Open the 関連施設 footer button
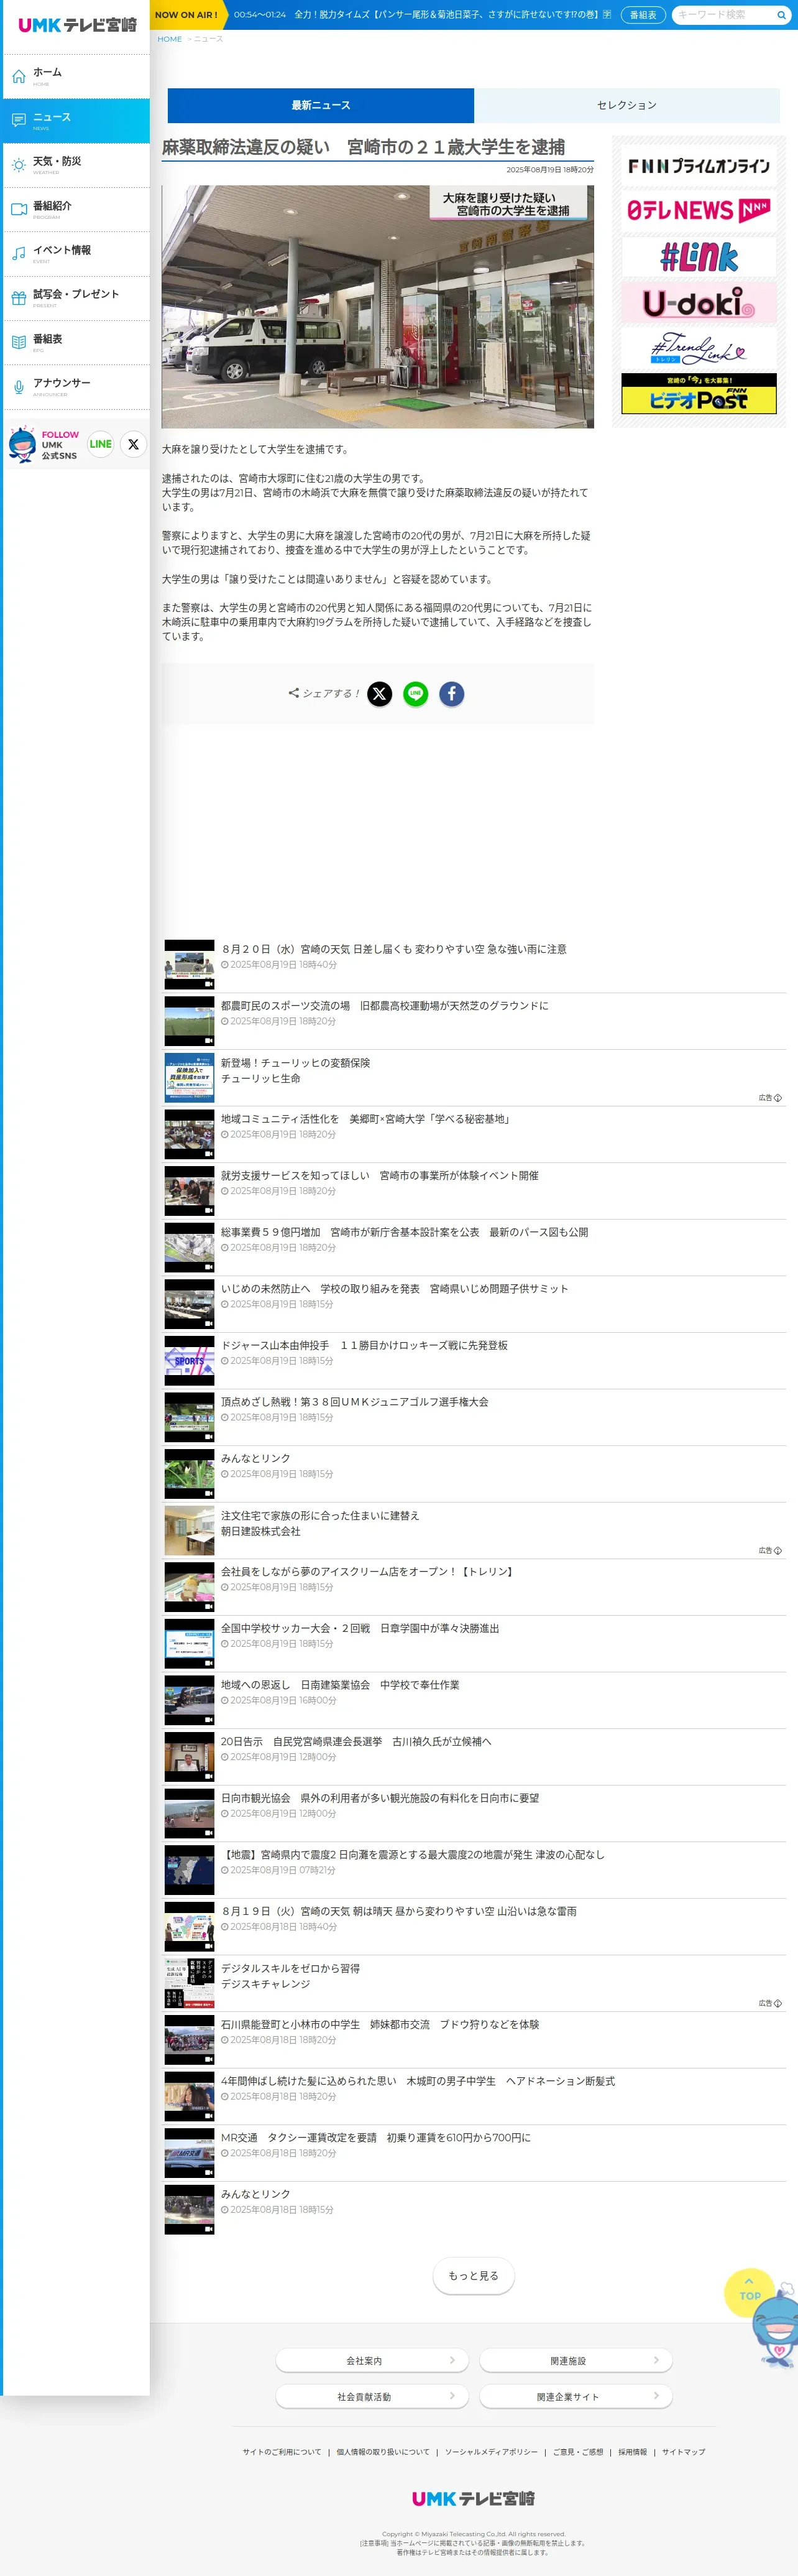The width and height of the screenshot is (798, 2576). (576, 2360)
